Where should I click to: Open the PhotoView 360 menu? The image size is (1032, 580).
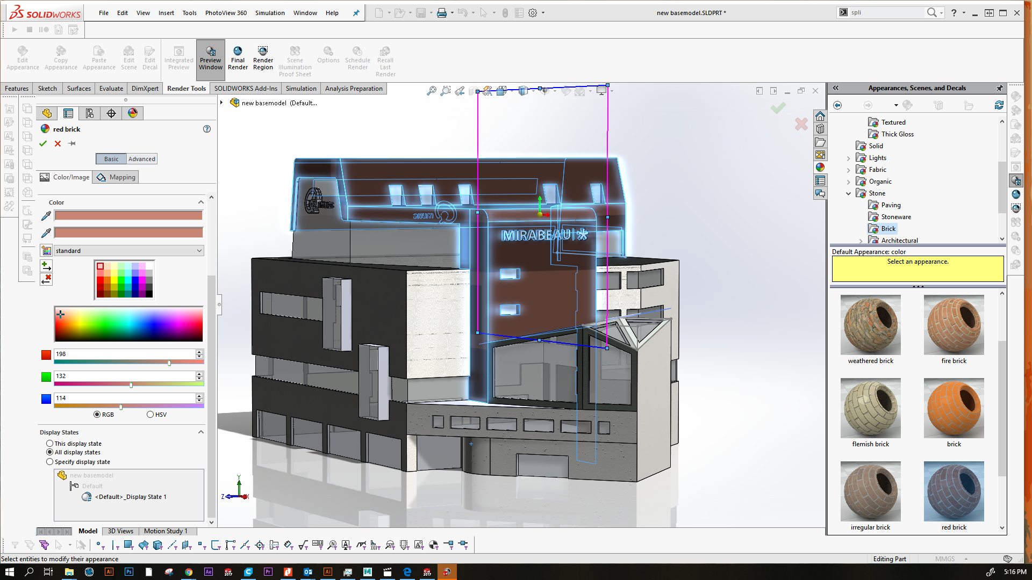226,13
